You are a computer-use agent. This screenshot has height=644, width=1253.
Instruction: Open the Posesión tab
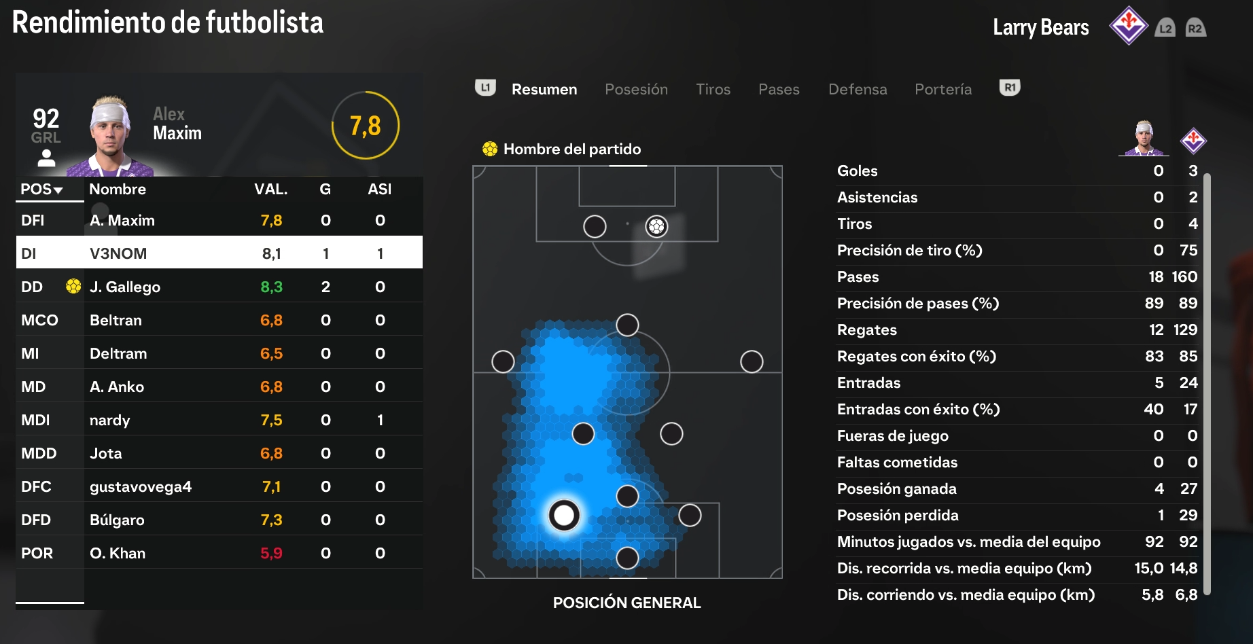[x=636, y=89]
